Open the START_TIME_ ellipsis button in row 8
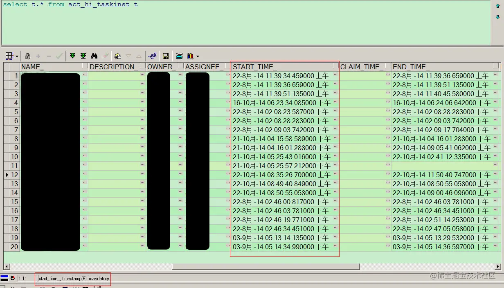This screenshot has width=504, height=288. coord(335,138)
